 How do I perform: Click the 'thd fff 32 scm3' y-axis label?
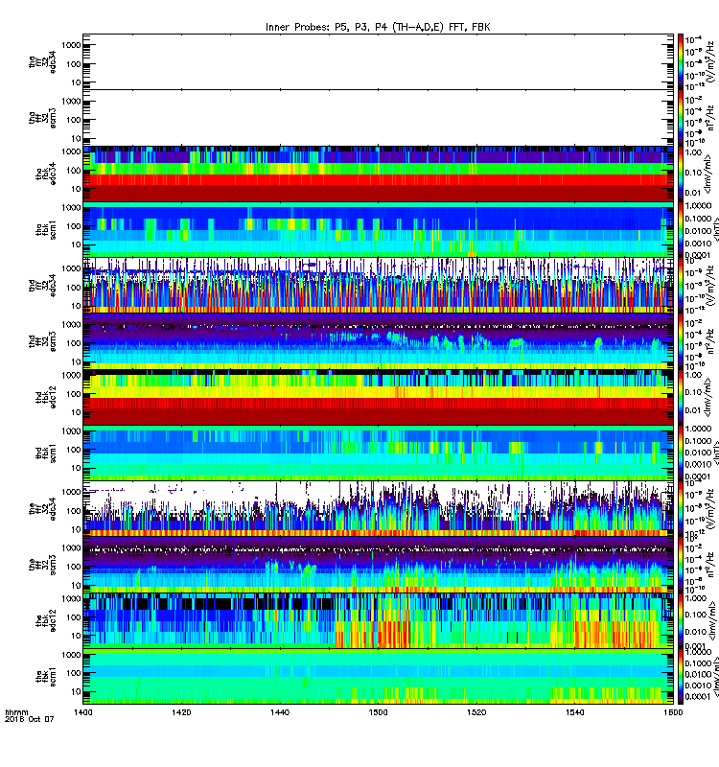[42, 341]
